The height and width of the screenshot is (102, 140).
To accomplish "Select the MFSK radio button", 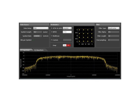I will (x=52, y=32).
